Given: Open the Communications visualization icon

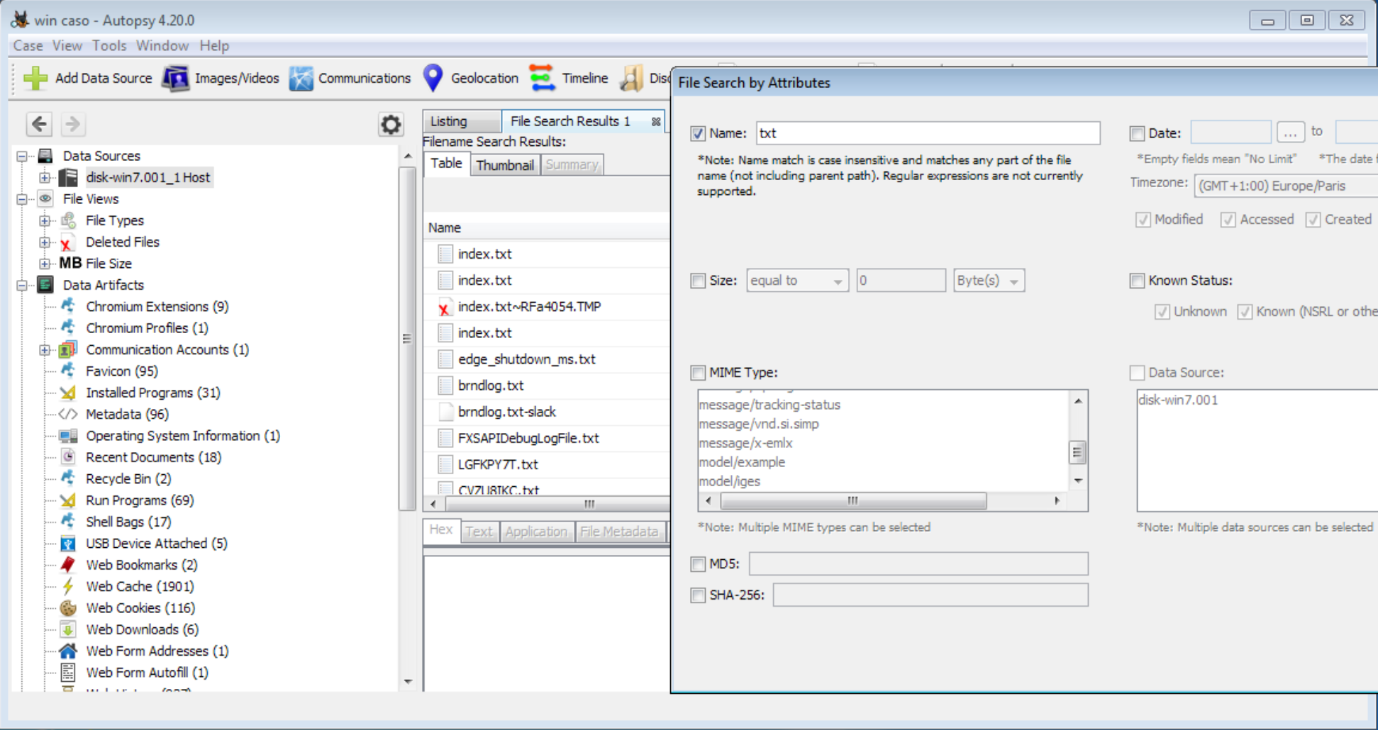Looking at the screenshot, I should pos(301,78).
